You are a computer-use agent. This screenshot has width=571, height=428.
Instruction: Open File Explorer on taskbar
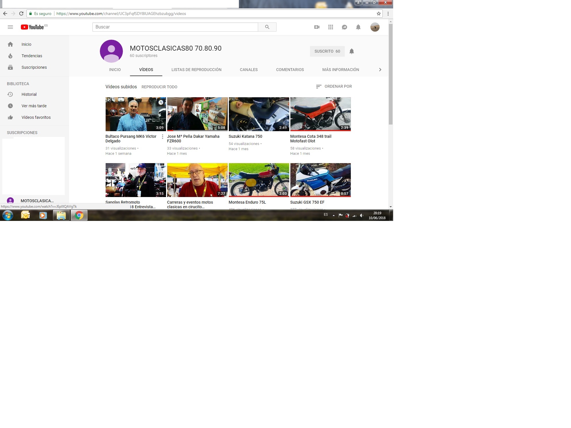[x=61, y=215]
